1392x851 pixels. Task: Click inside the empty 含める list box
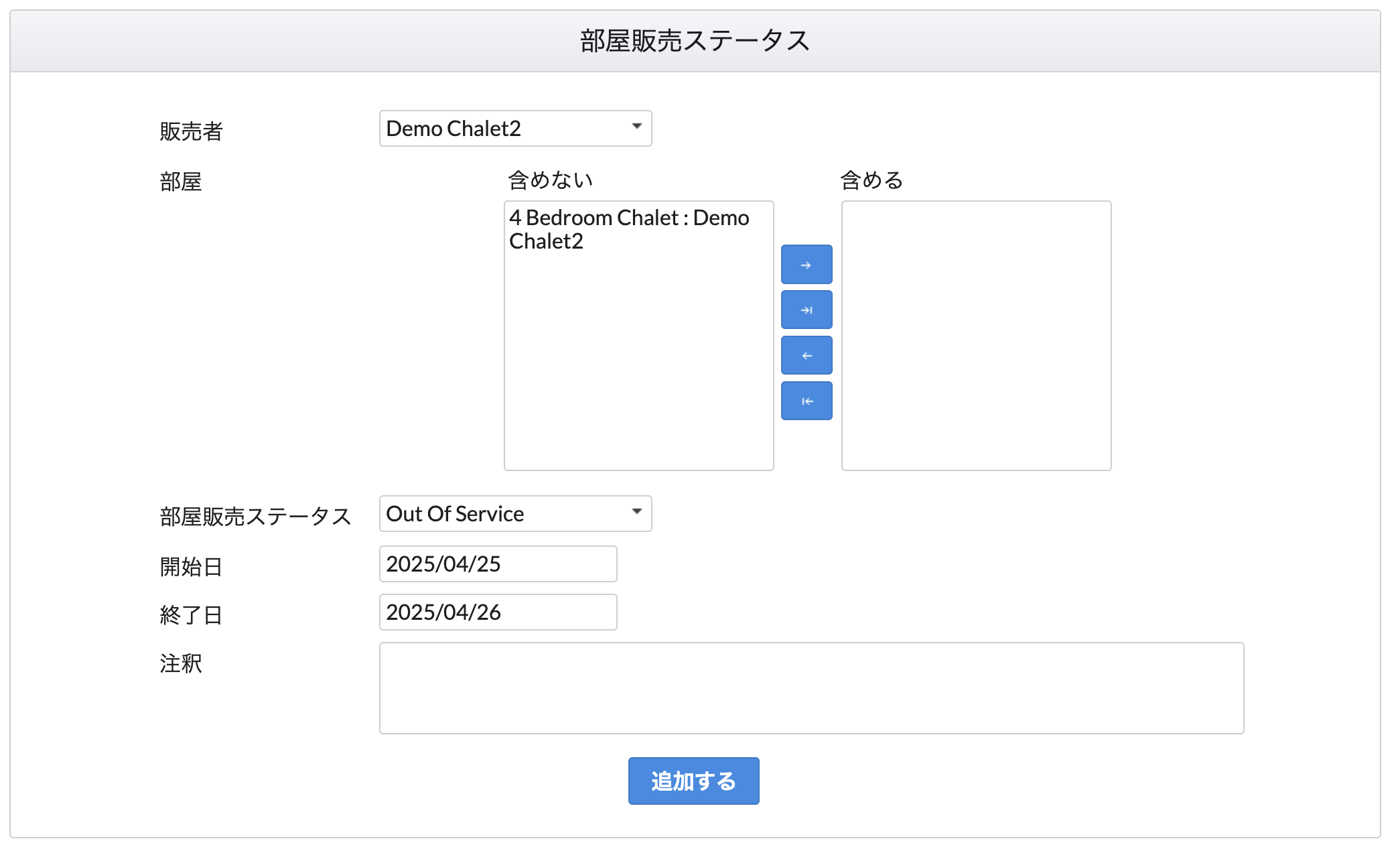click(976, 336)
